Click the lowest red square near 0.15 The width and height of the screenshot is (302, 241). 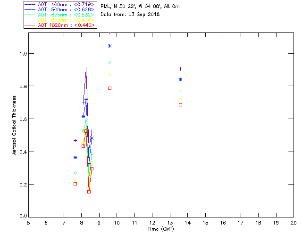pos(89,192)
